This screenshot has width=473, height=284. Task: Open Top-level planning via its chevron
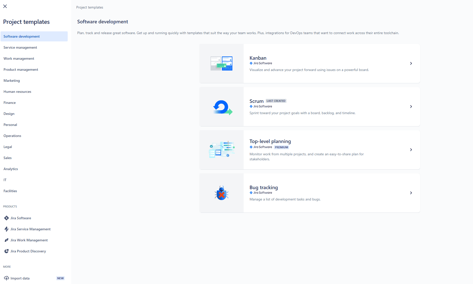click(x=411, y=150)
